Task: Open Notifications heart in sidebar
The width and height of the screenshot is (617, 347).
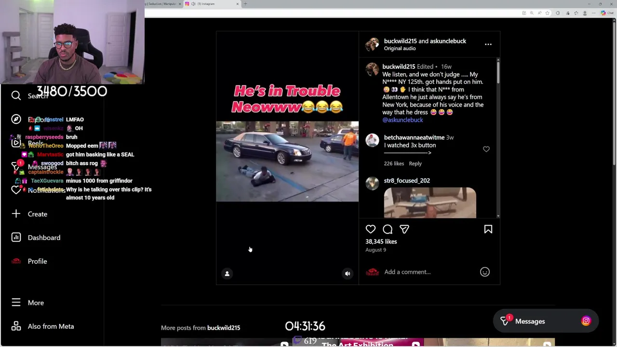Action: (16, 190)
